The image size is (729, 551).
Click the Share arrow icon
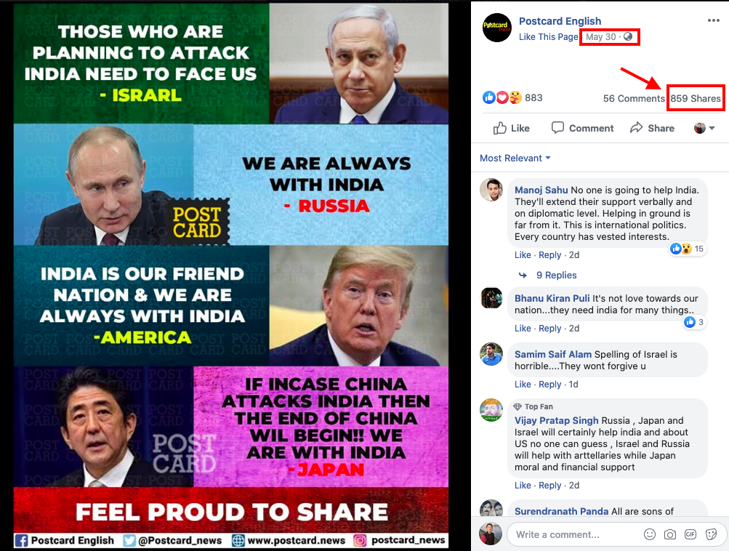pyautogui.click(x=636, y=128)
